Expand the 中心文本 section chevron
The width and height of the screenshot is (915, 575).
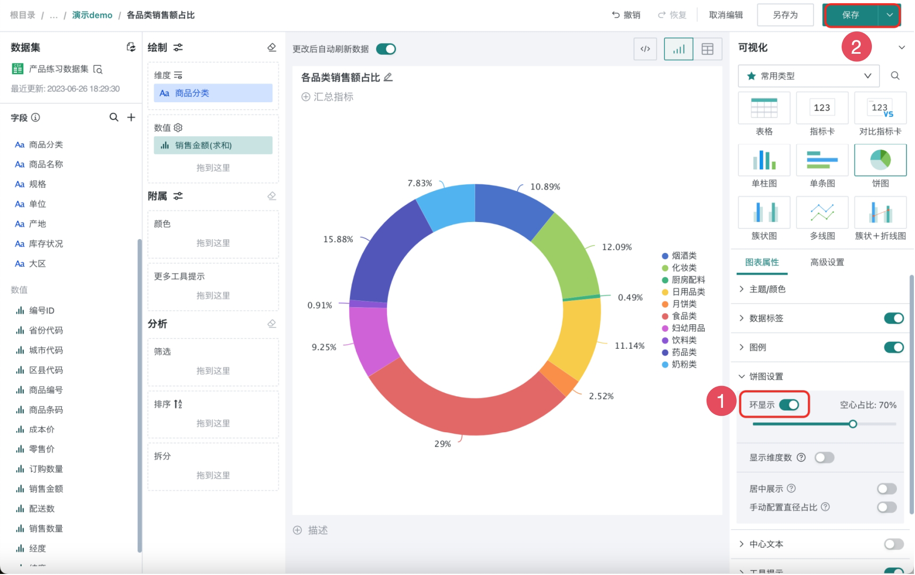tap(742, 544)
